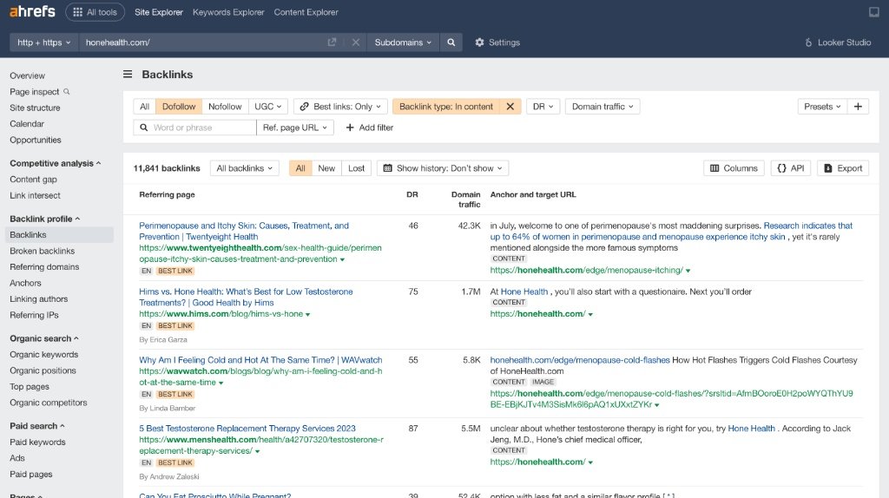
Task: Export the backlinks list
Action: click(x=843, y=168)
